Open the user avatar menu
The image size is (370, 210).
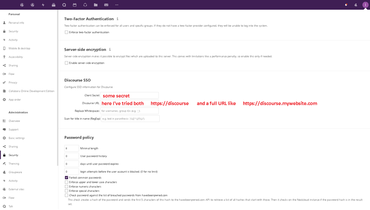(365, 5)
